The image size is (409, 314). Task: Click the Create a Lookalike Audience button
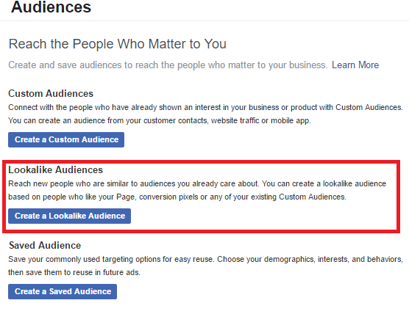[x=69, y=216]
